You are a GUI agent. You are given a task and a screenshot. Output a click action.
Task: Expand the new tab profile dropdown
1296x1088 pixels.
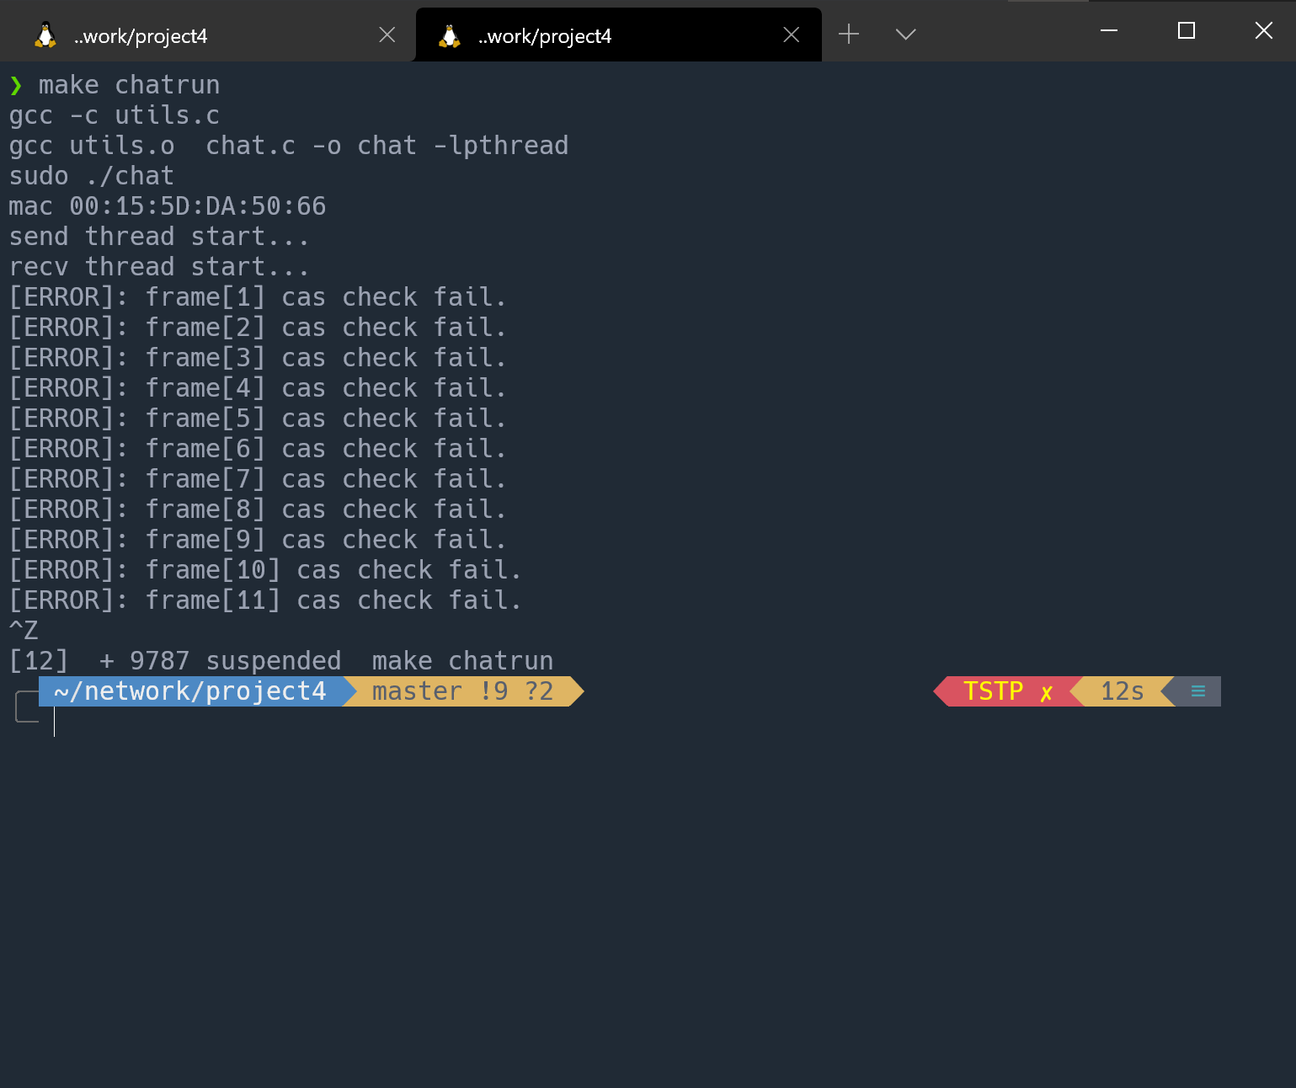[x=906, y=34]
